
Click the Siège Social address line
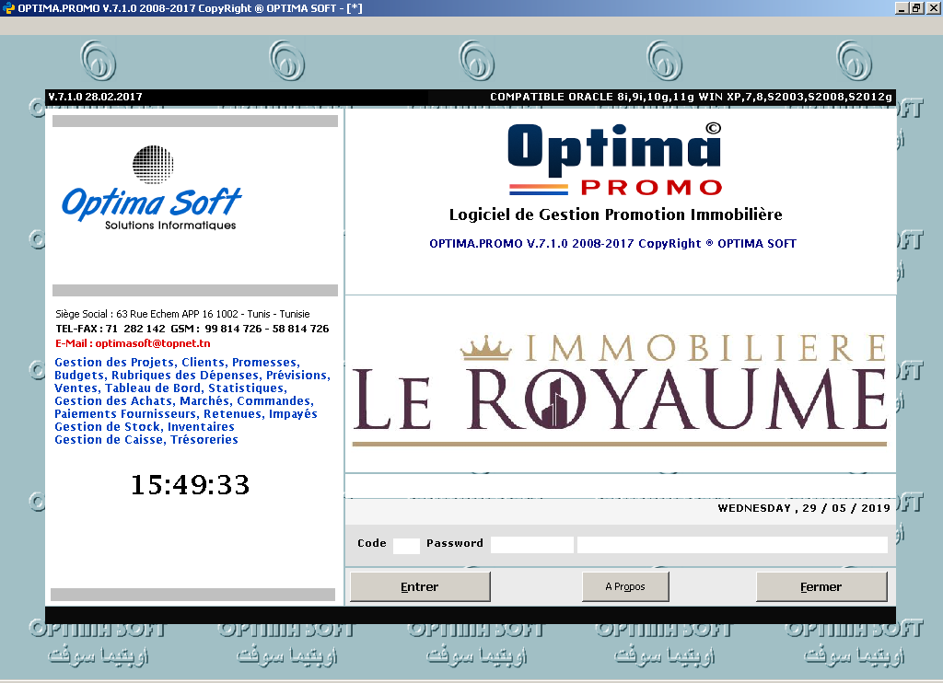pos(183,314)
